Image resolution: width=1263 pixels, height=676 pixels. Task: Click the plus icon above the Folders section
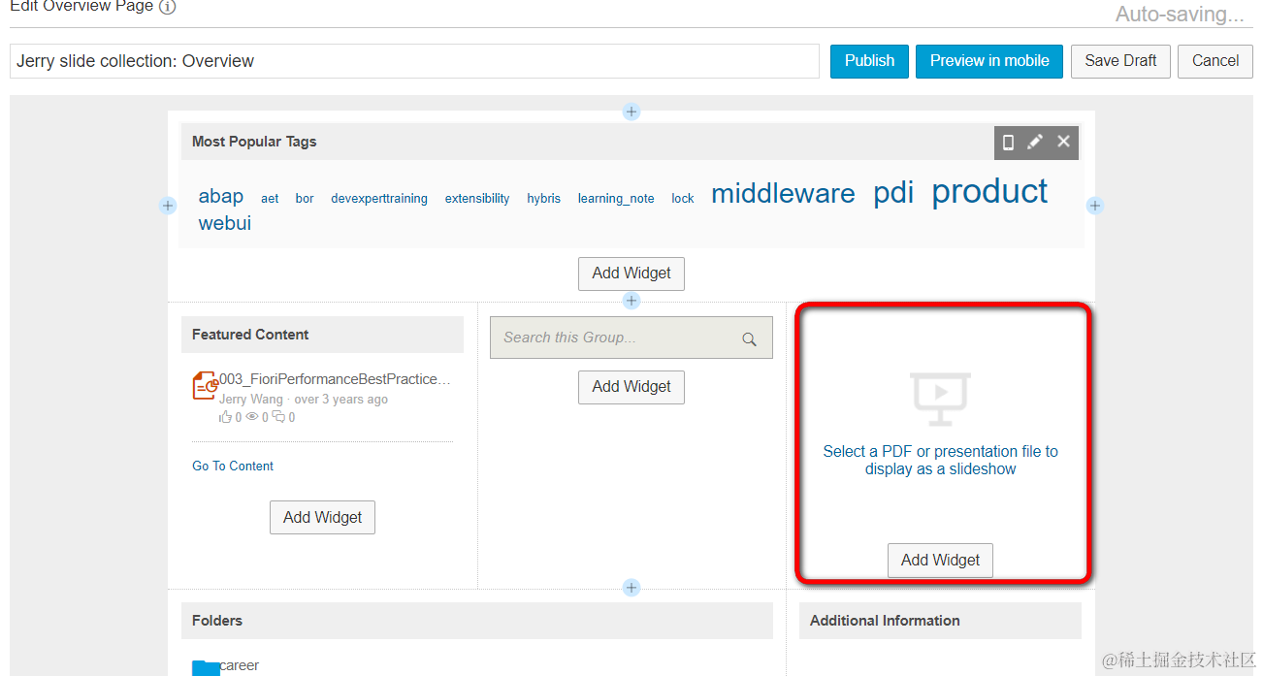pos(631,588)
